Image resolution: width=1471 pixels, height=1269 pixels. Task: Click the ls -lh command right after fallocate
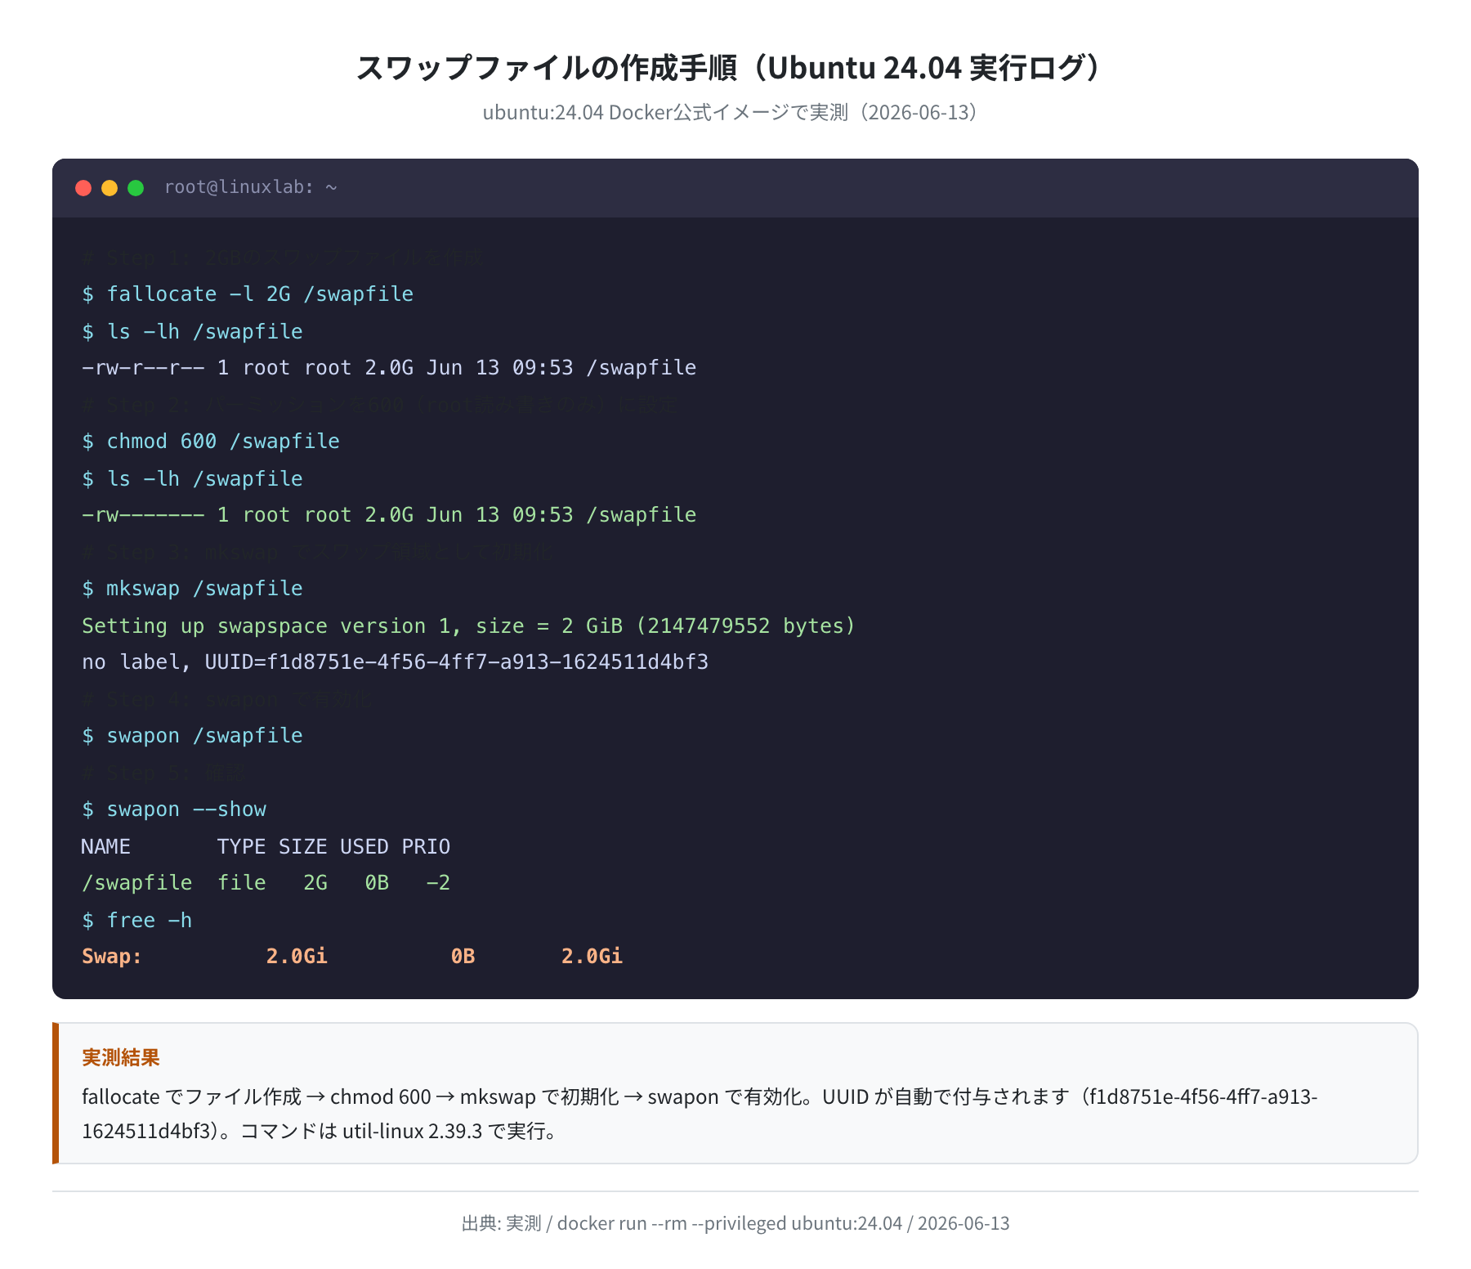point(192,331)
